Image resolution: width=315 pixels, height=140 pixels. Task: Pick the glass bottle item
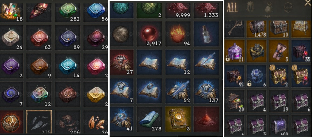click(x=207, y=34)
